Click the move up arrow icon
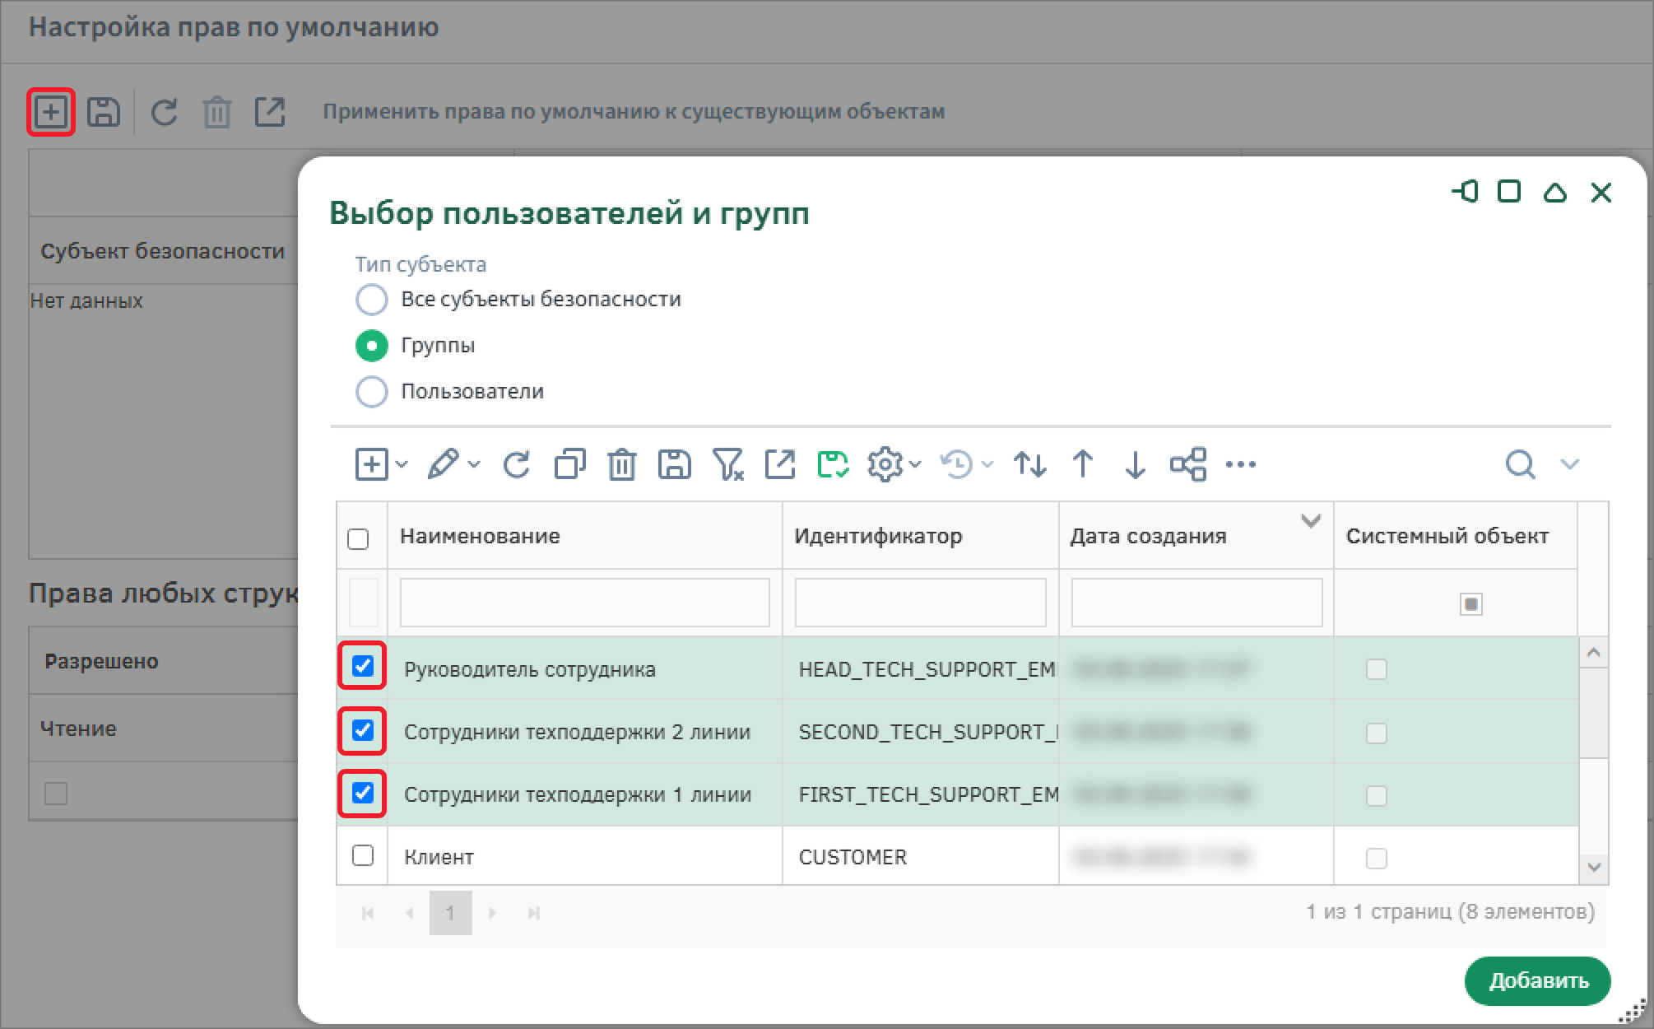1654x1029 pixels. pyautogui.click(x=1083, y=464)
